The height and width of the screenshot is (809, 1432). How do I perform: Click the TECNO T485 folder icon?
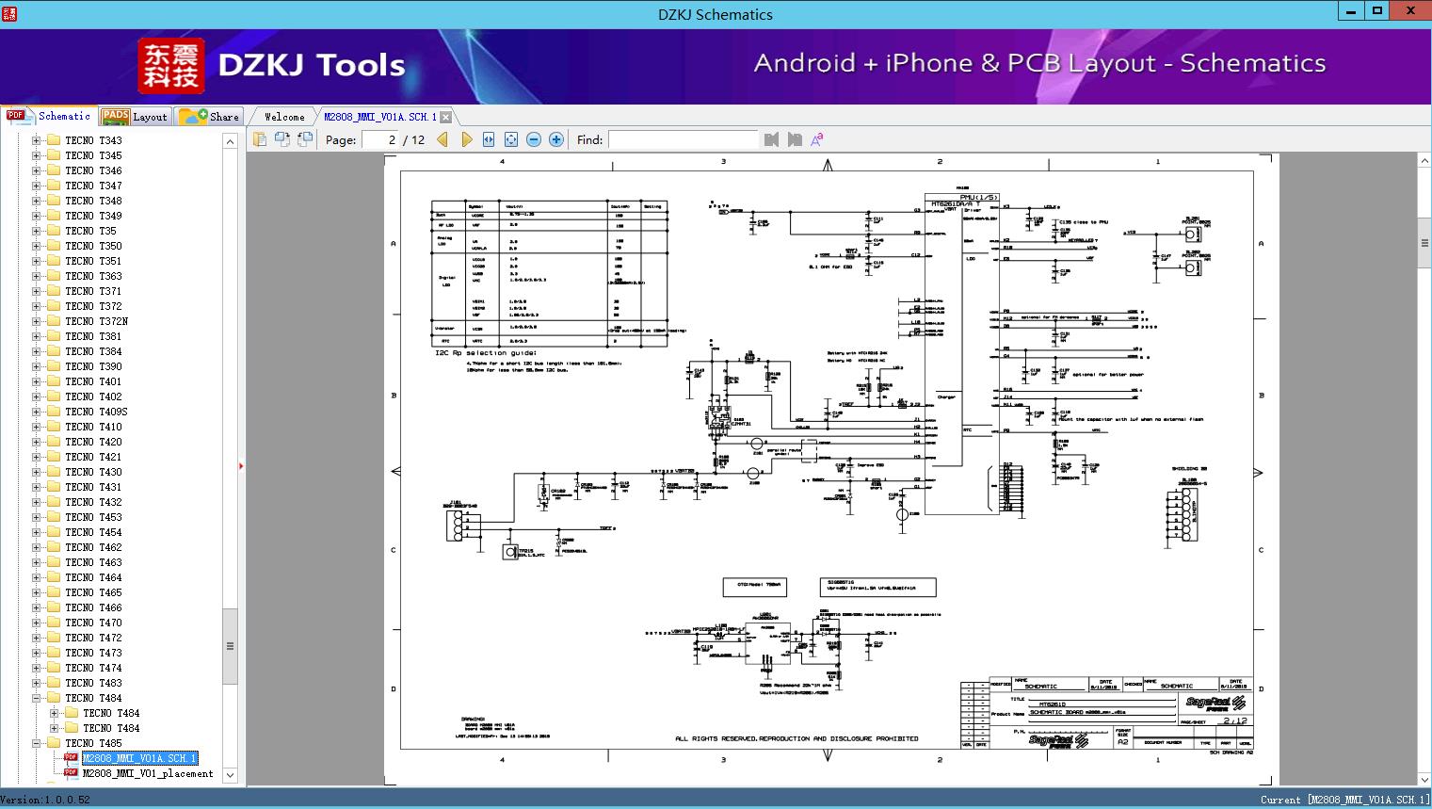click(54, 743)
